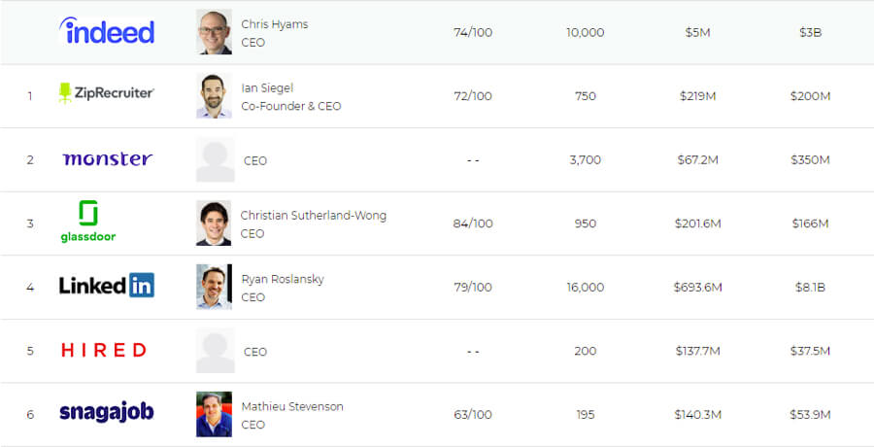Open the LinkedIn logo
The height and width of the screenshot is (447, 874).
click(107, 285)
